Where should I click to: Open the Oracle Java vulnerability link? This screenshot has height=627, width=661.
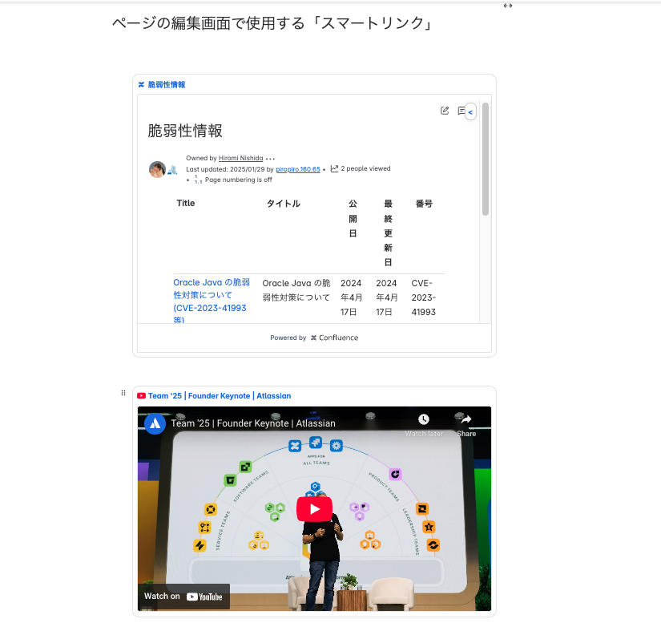[210, 297]
